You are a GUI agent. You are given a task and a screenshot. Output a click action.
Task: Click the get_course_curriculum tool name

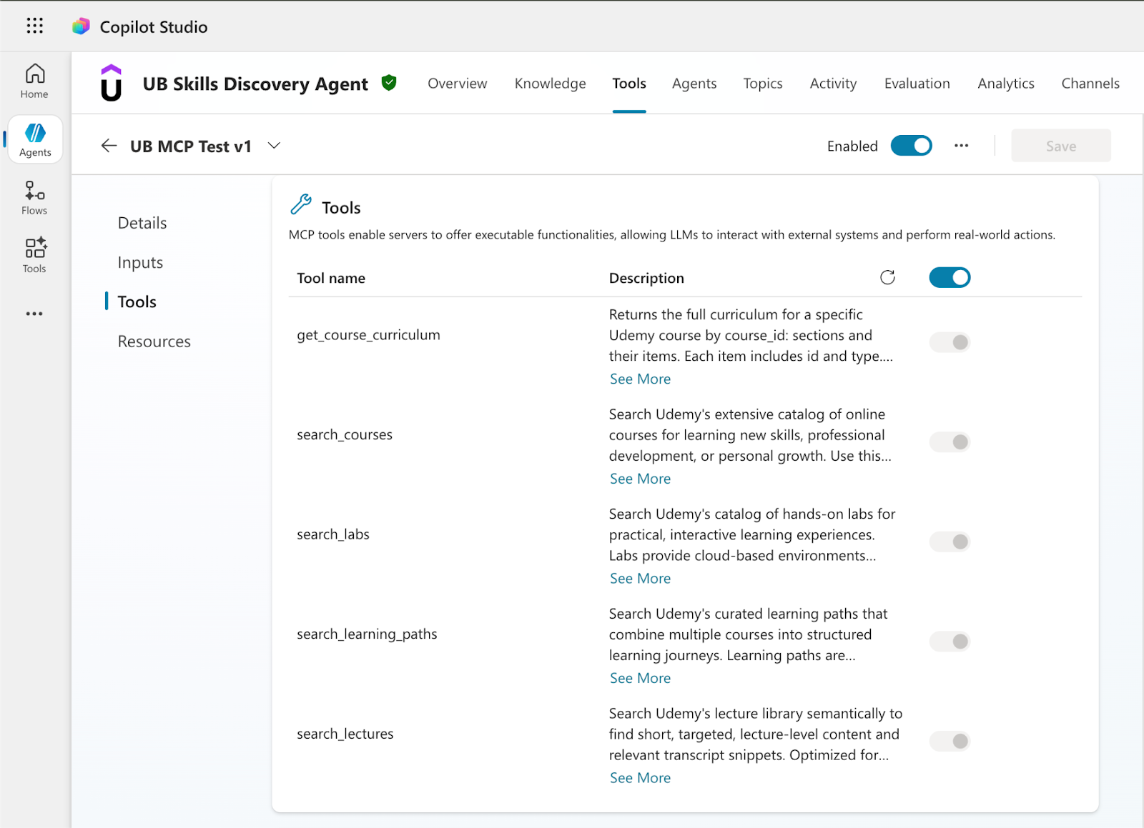pos(368,335)
